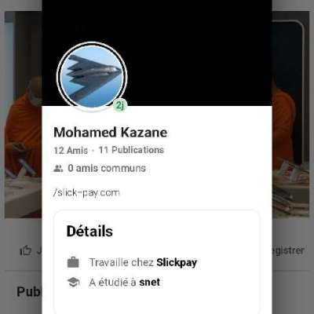314x314 pixels.
Task: Tap the thumbs-up like icon behind popup
Action: click(x=26, y=250)
